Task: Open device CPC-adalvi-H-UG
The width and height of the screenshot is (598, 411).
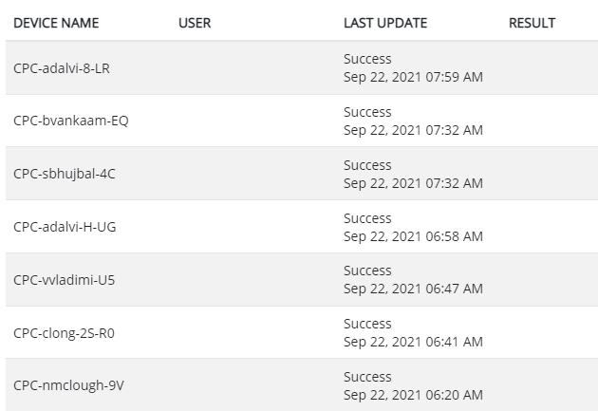Action: click(x=65, y=227)
